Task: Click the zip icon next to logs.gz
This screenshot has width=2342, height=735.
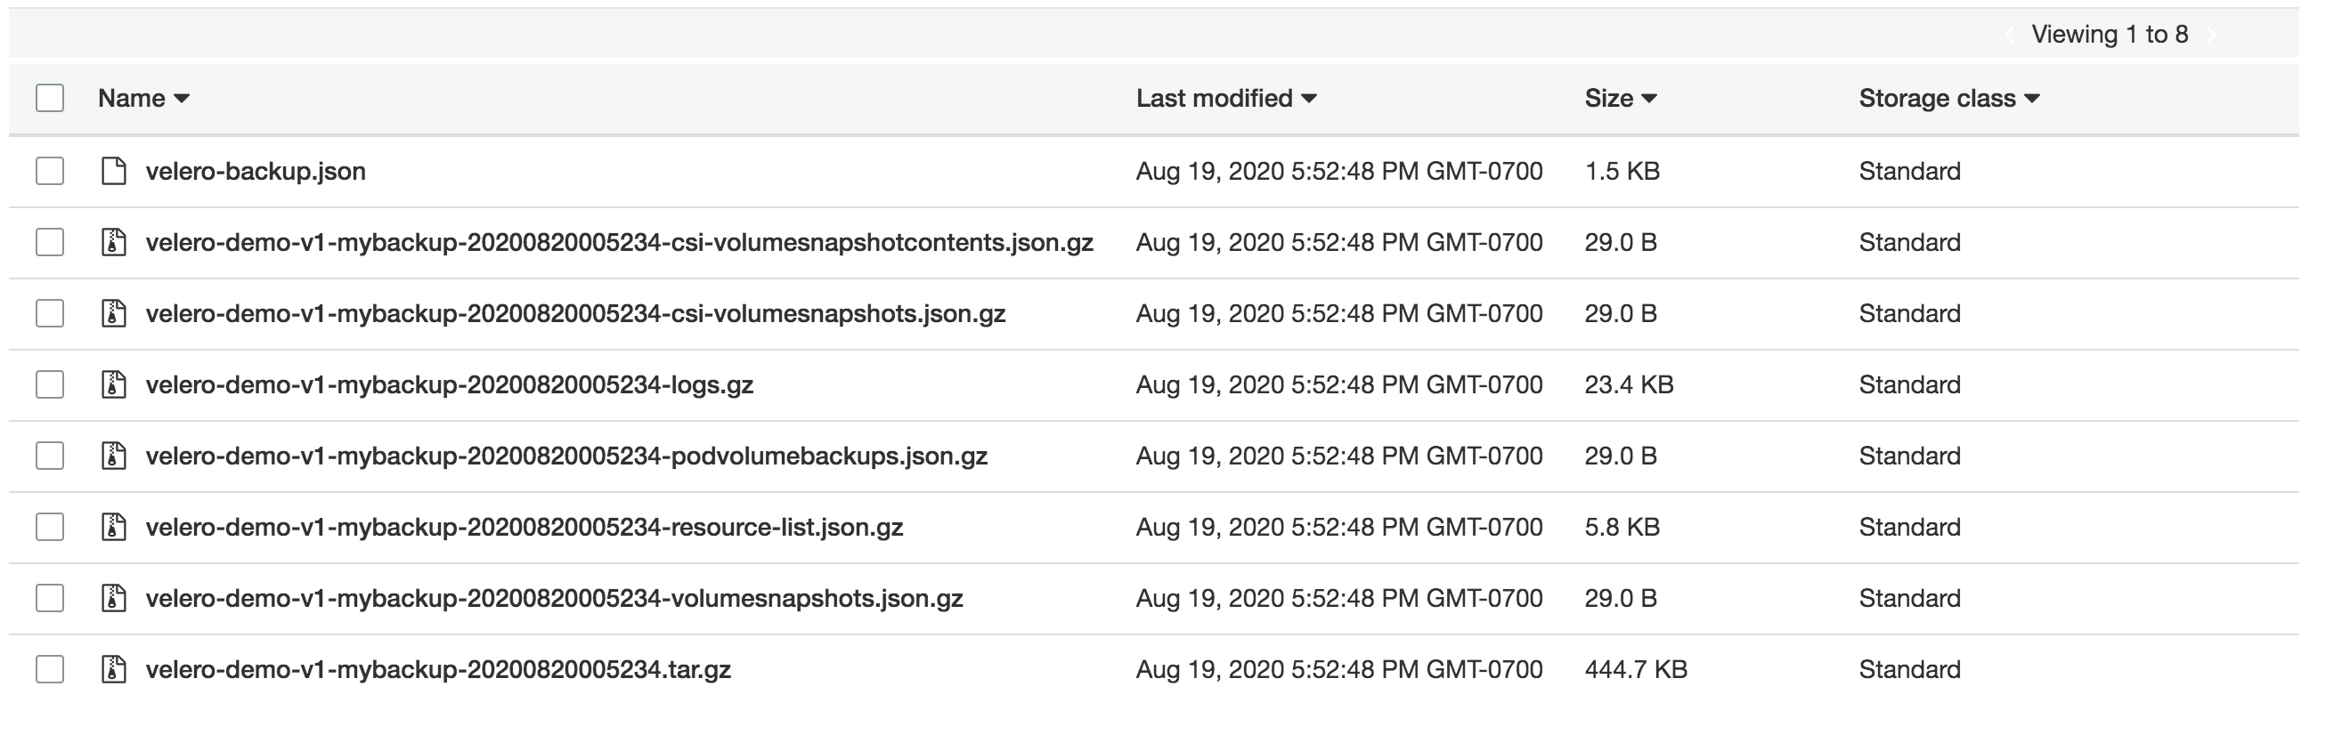Action: point(114,384)
